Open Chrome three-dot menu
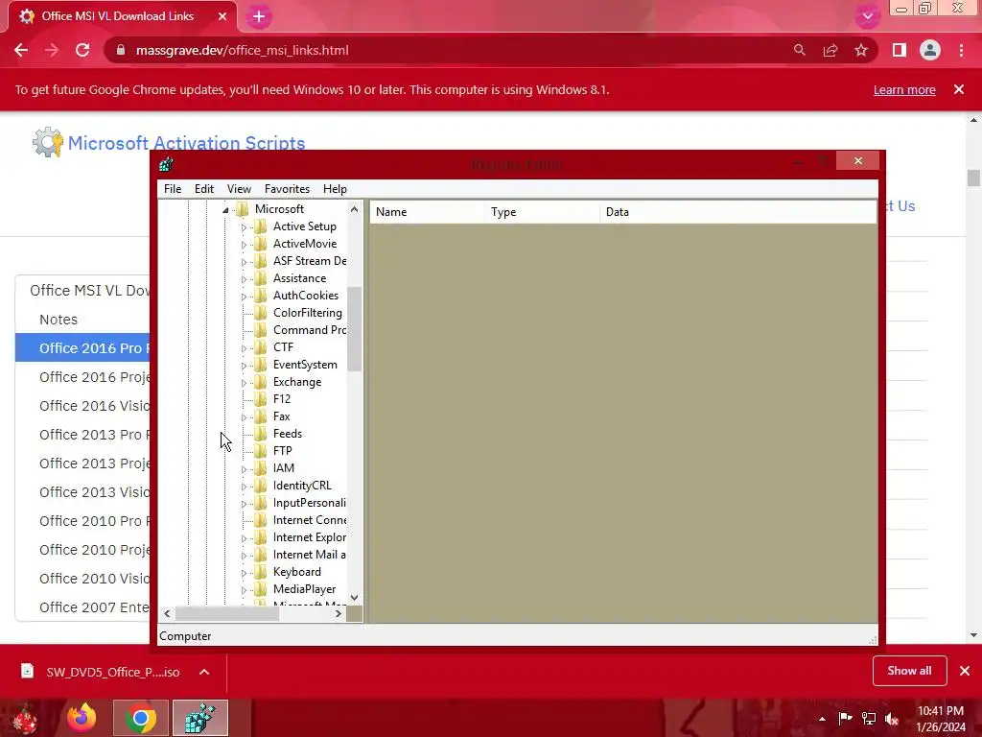This screenshot has height=737, width=982. tap(961, 50)
